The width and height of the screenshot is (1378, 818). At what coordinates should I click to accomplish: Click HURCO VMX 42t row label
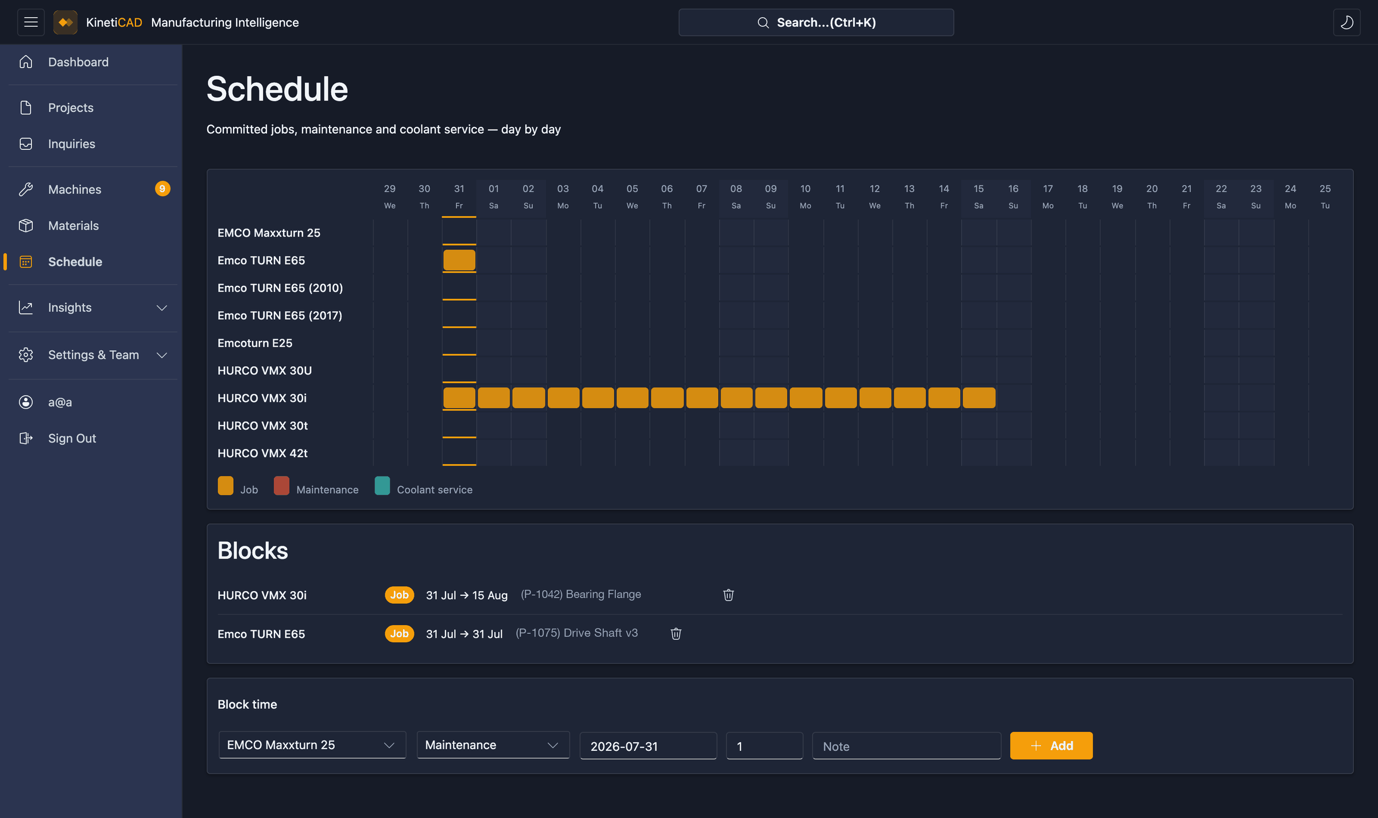click(262, 453)
